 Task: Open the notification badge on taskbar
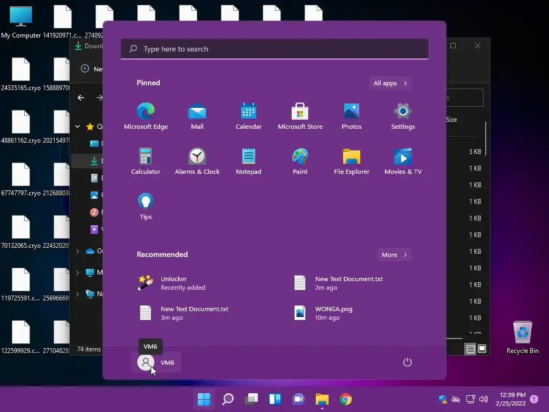point(534,399)
